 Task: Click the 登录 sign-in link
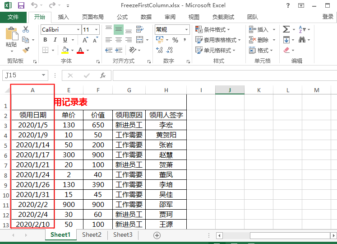[x=328, y=17]
